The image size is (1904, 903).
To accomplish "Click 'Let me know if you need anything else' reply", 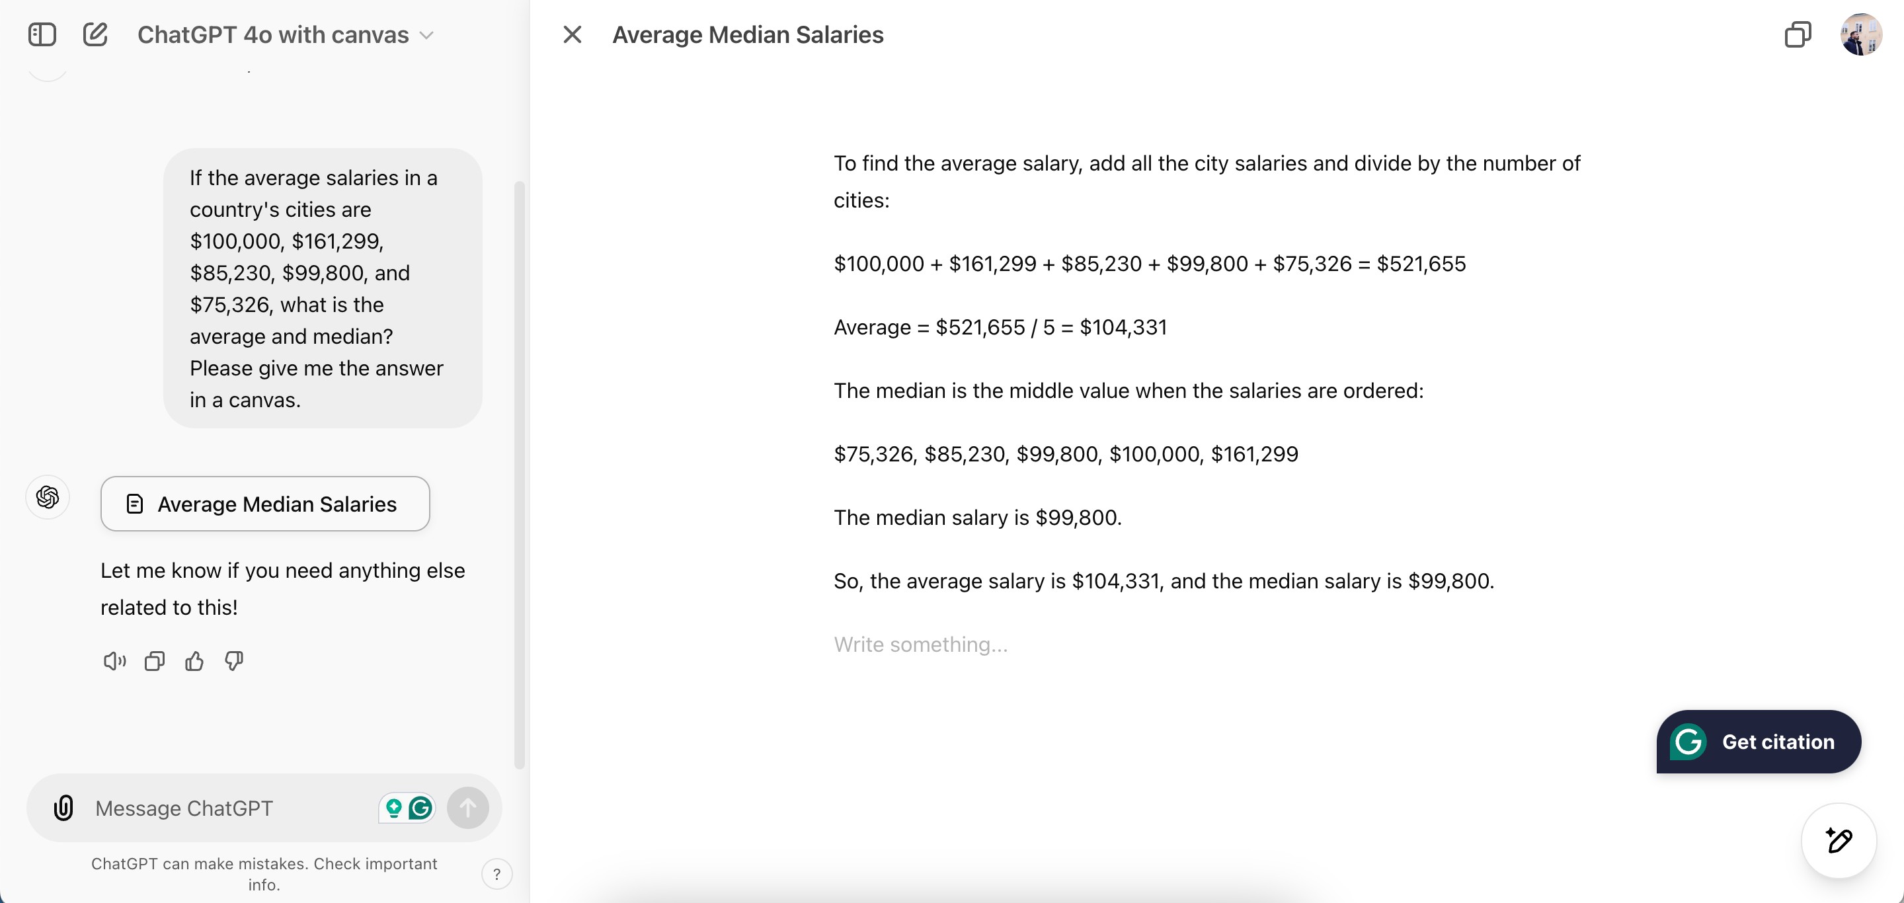I will click(x=282, y=588).
